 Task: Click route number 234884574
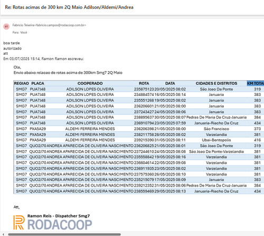[x=144, y=95]
